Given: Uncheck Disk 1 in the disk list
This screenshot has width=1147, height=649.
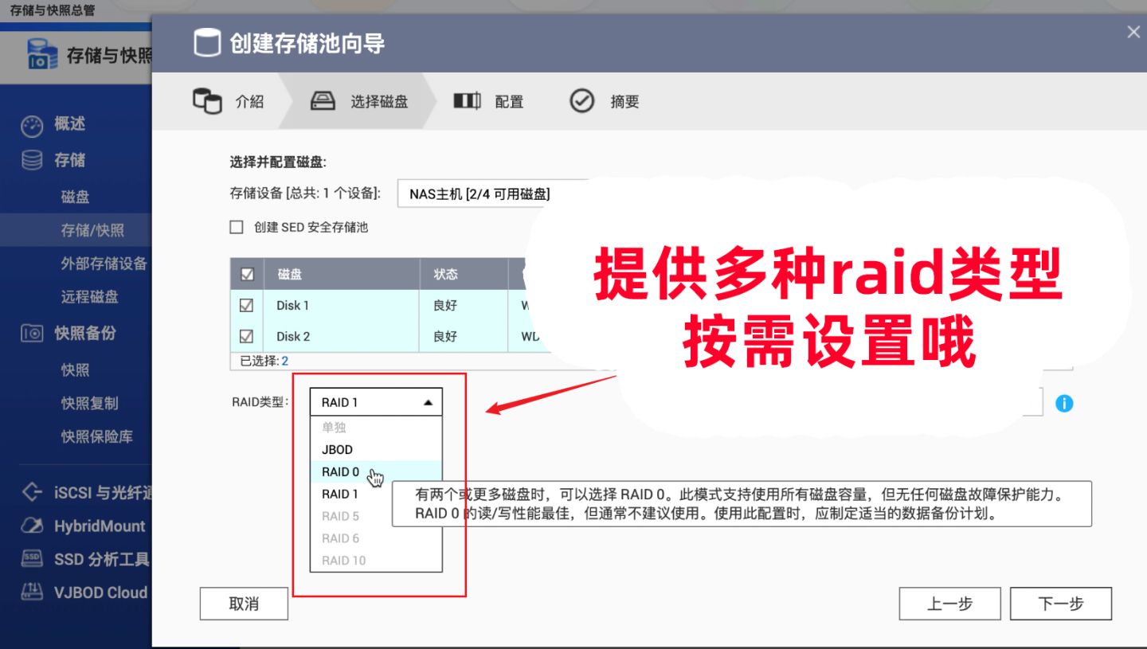Looking at the screenshot, I should (247, 305).
